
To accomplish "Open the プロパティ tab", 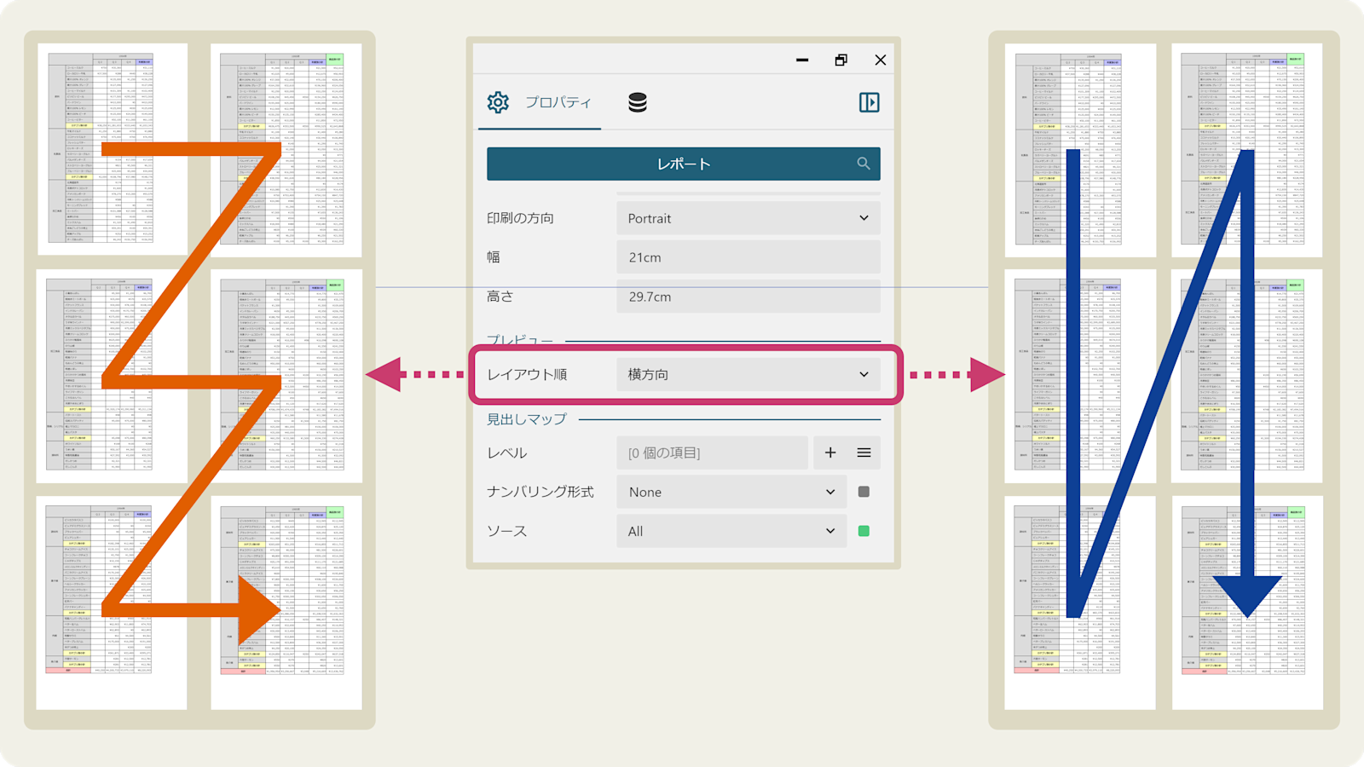I will point(540,102).
